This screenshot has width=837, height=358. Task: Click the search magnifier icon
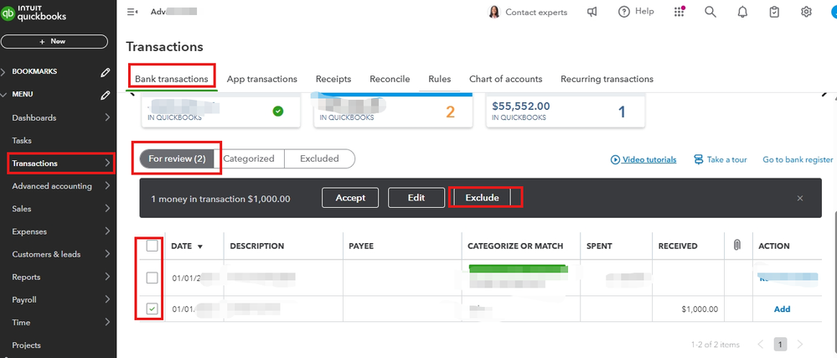710,12
